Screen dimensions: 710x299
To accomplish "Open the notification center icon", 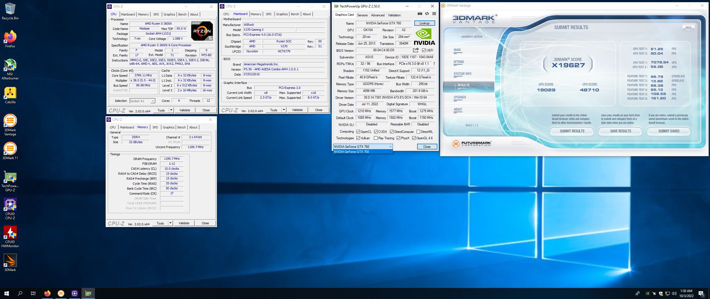I will pyautogui.click(x=701, y=293).
